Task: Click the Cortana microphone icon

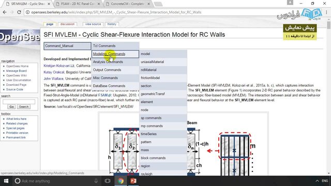Action: tap(96, 181)
